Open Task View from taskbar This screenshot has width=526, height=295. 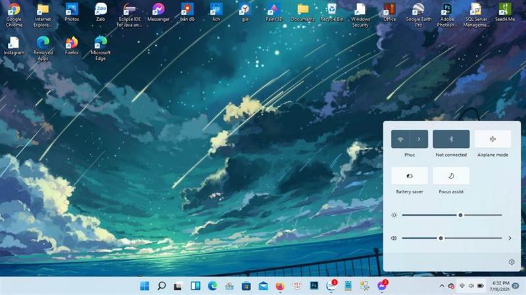(x=178, y=286)
